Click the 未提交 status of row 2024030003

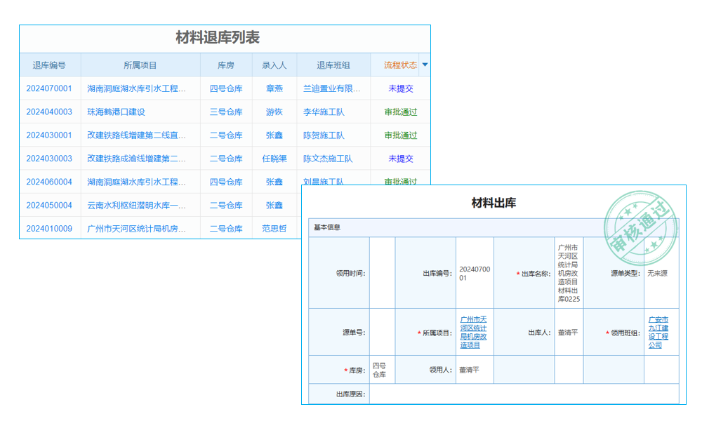[401, 159]
